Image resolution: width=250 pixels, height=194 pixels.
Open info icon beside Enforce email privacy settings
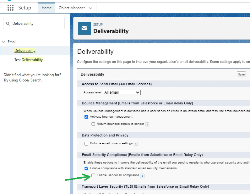tap(136, 144)
